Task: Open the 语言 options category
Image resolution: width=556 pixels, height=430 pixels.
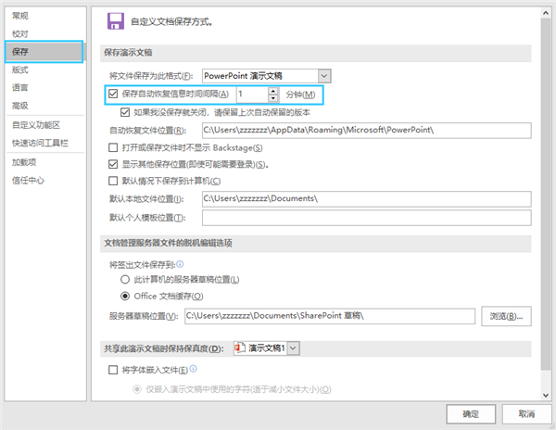Action: 20,87
